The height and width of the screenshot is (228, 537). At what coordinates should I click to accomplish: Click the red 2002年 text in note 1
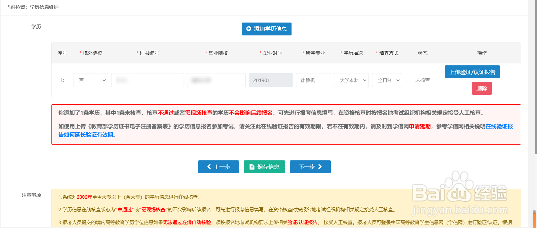coord(84,197)
